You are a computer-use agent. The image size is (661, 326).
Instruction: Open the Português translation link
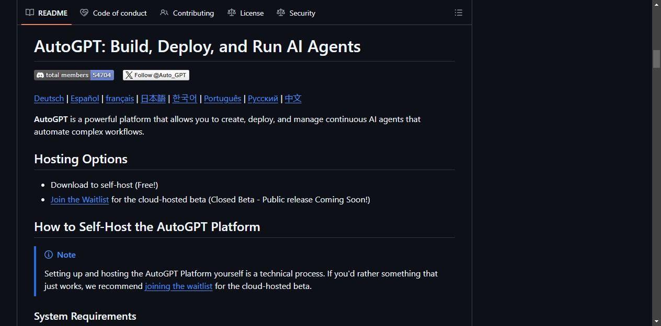click(223, 99)
